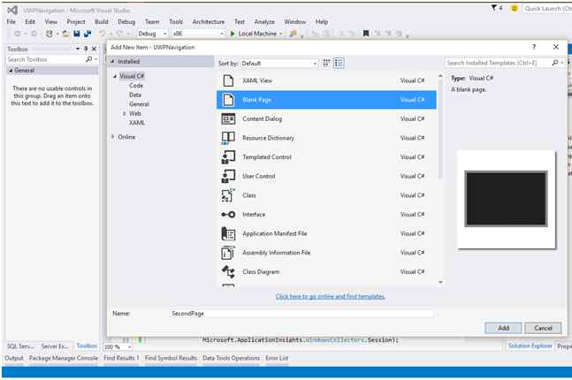The image size is (572, 380).
Task: Select the Data category in the tree
Action: 135,95
